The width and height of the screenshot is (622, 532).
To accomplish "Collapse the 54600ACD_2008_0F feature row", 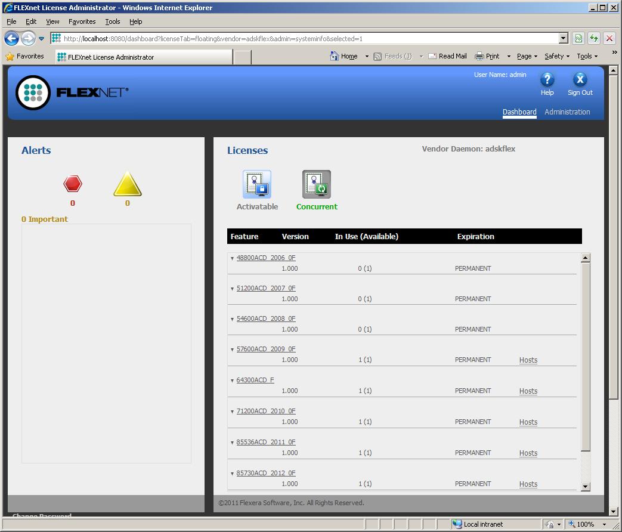I will [x=232, y=319].
